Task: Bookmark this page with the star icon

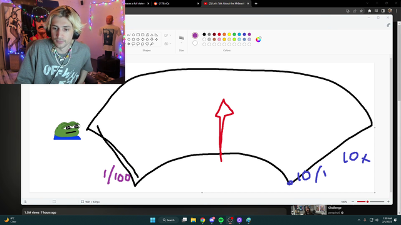Action: coord(361,11)
